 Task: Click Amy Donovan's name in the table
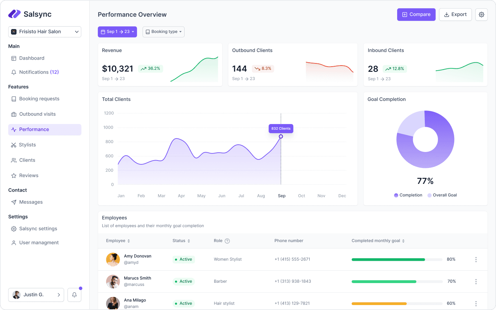pos(137,256)
